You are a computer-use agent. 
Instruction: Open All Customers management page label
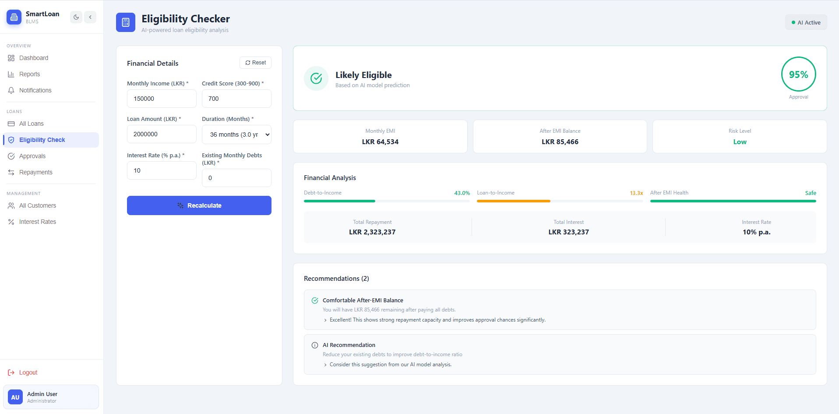pyautogui.click(x=38, y=205)
